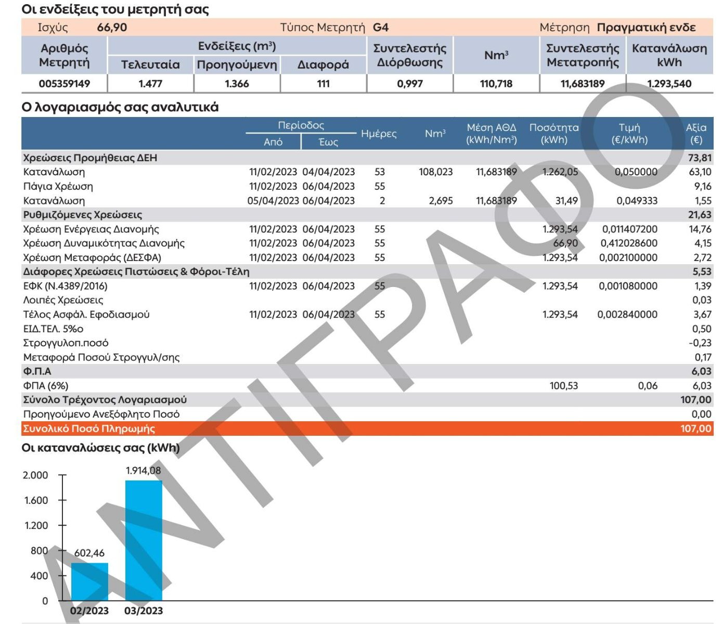Click the "Σύνολο Τρέχοντος Λογαριασμού" row label
722x624 pixels.
coord(105,400)
